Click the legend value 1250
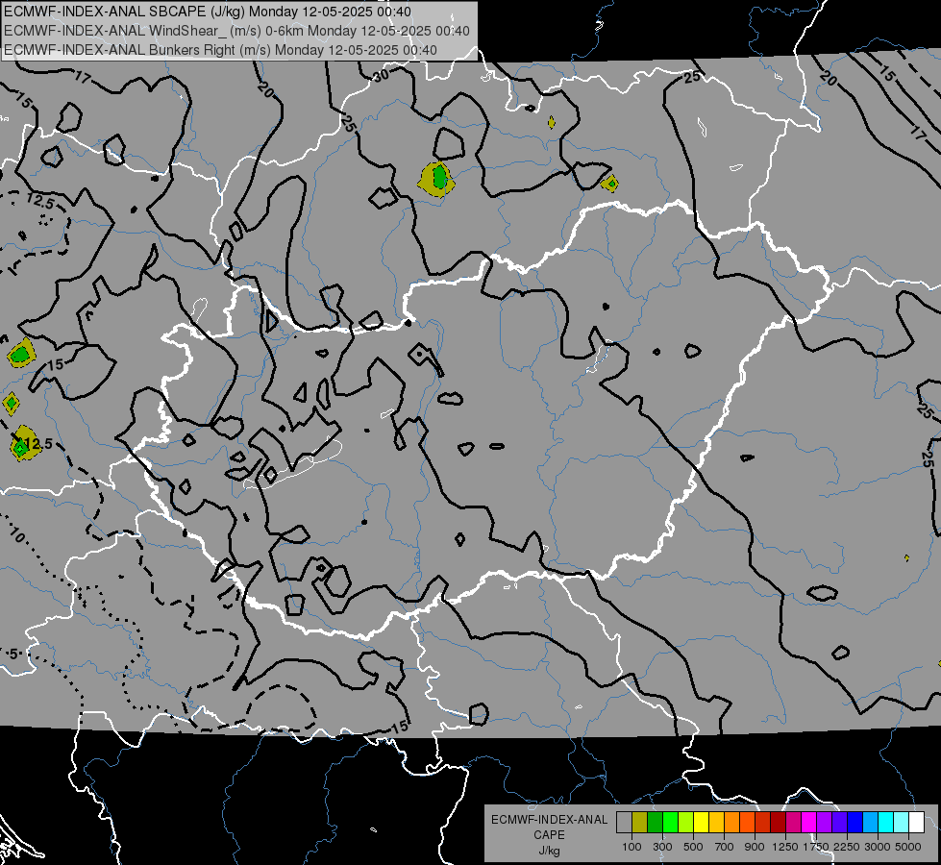 tap(785, 847)
